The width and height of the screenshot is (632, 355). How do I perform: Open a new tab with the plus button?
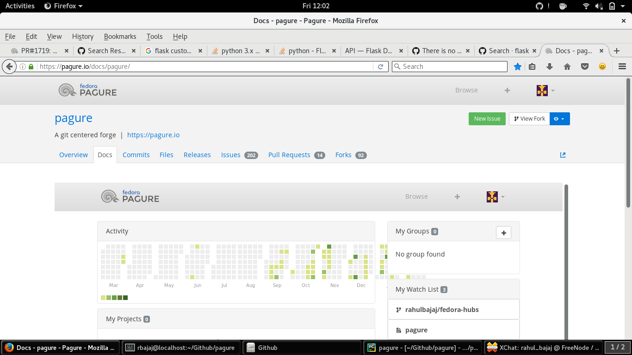coord(616,51)
